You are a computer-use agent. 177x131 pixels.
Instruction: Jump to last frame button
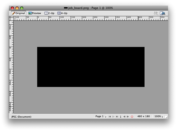click(117, 117)
